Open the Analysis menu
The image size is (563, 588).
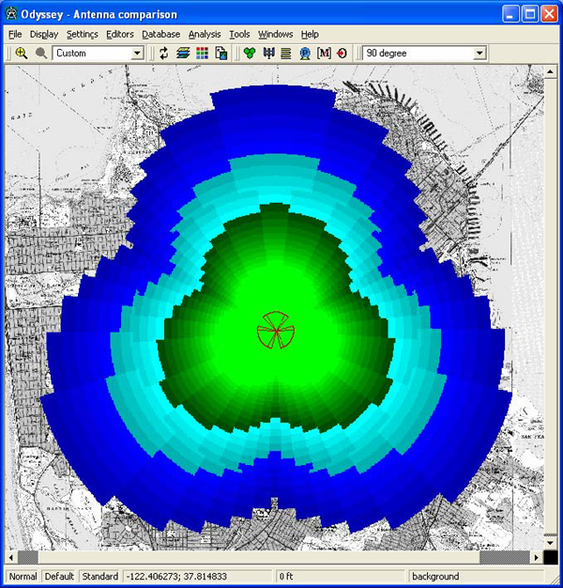click(x=205, y=34)
